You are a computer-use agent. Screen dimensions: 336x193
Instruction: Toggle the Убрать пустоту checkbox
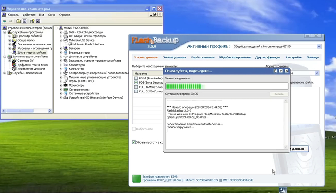[134, 142]
